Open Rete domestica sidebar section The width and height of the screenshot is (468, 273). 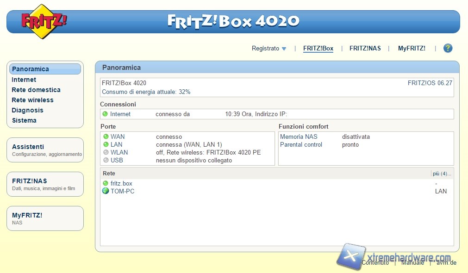point(36,90)
